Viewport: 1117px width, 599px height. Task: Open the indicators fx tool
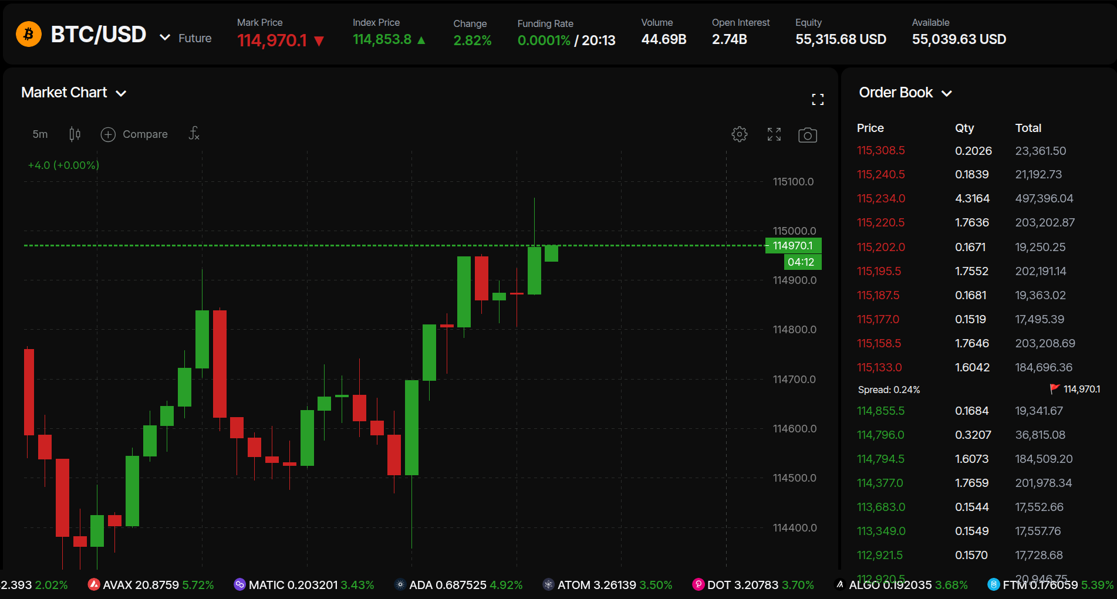(194, 134)
